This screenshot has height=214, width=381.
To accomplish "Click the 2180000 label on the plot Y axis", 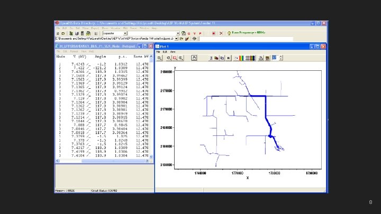I will coord(166,72).
